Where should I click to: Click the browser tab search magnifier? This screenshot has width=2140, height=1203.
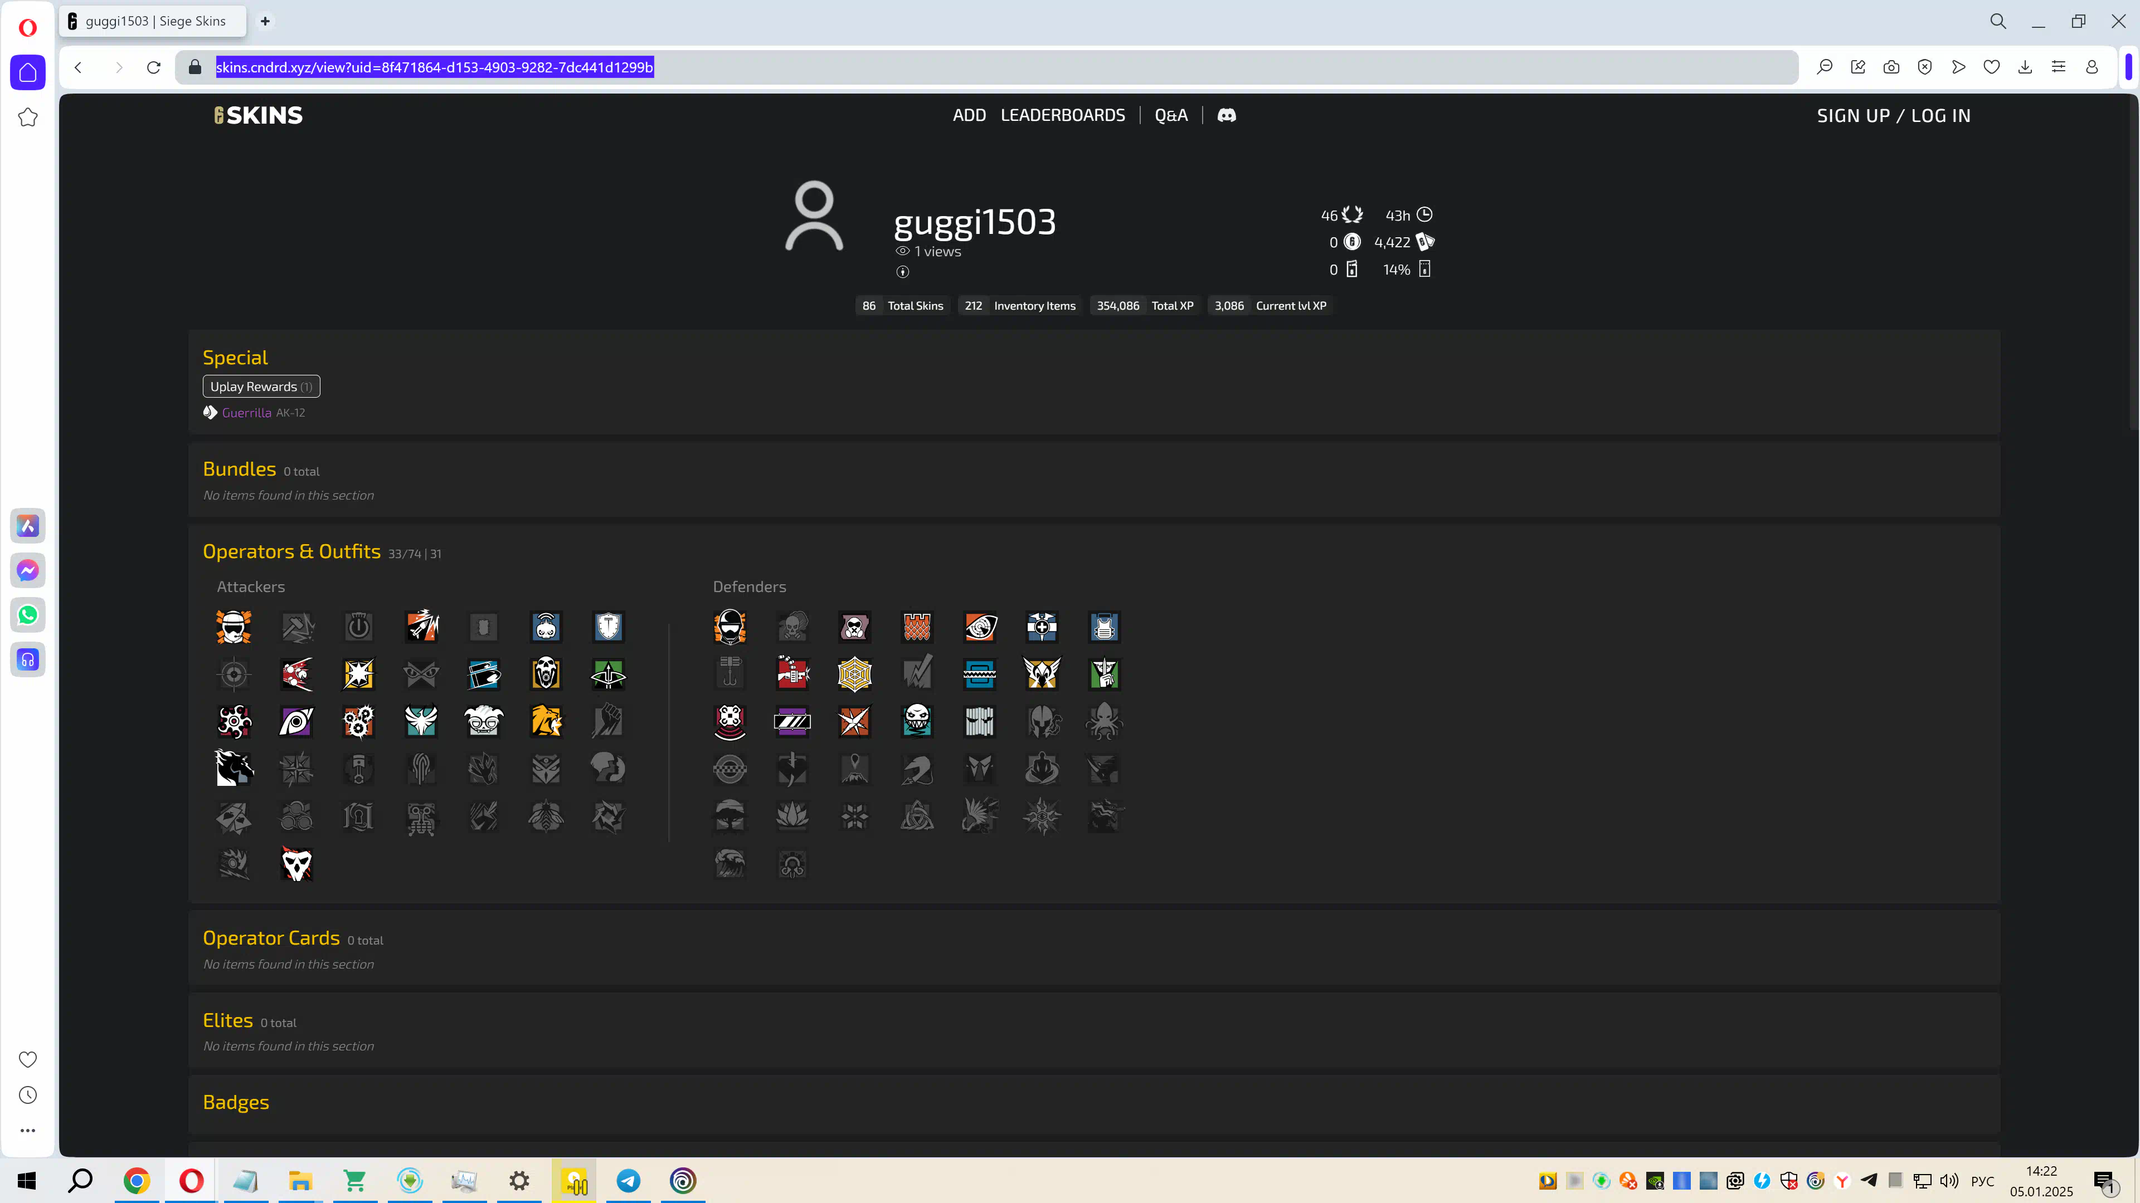point(1998,22)
